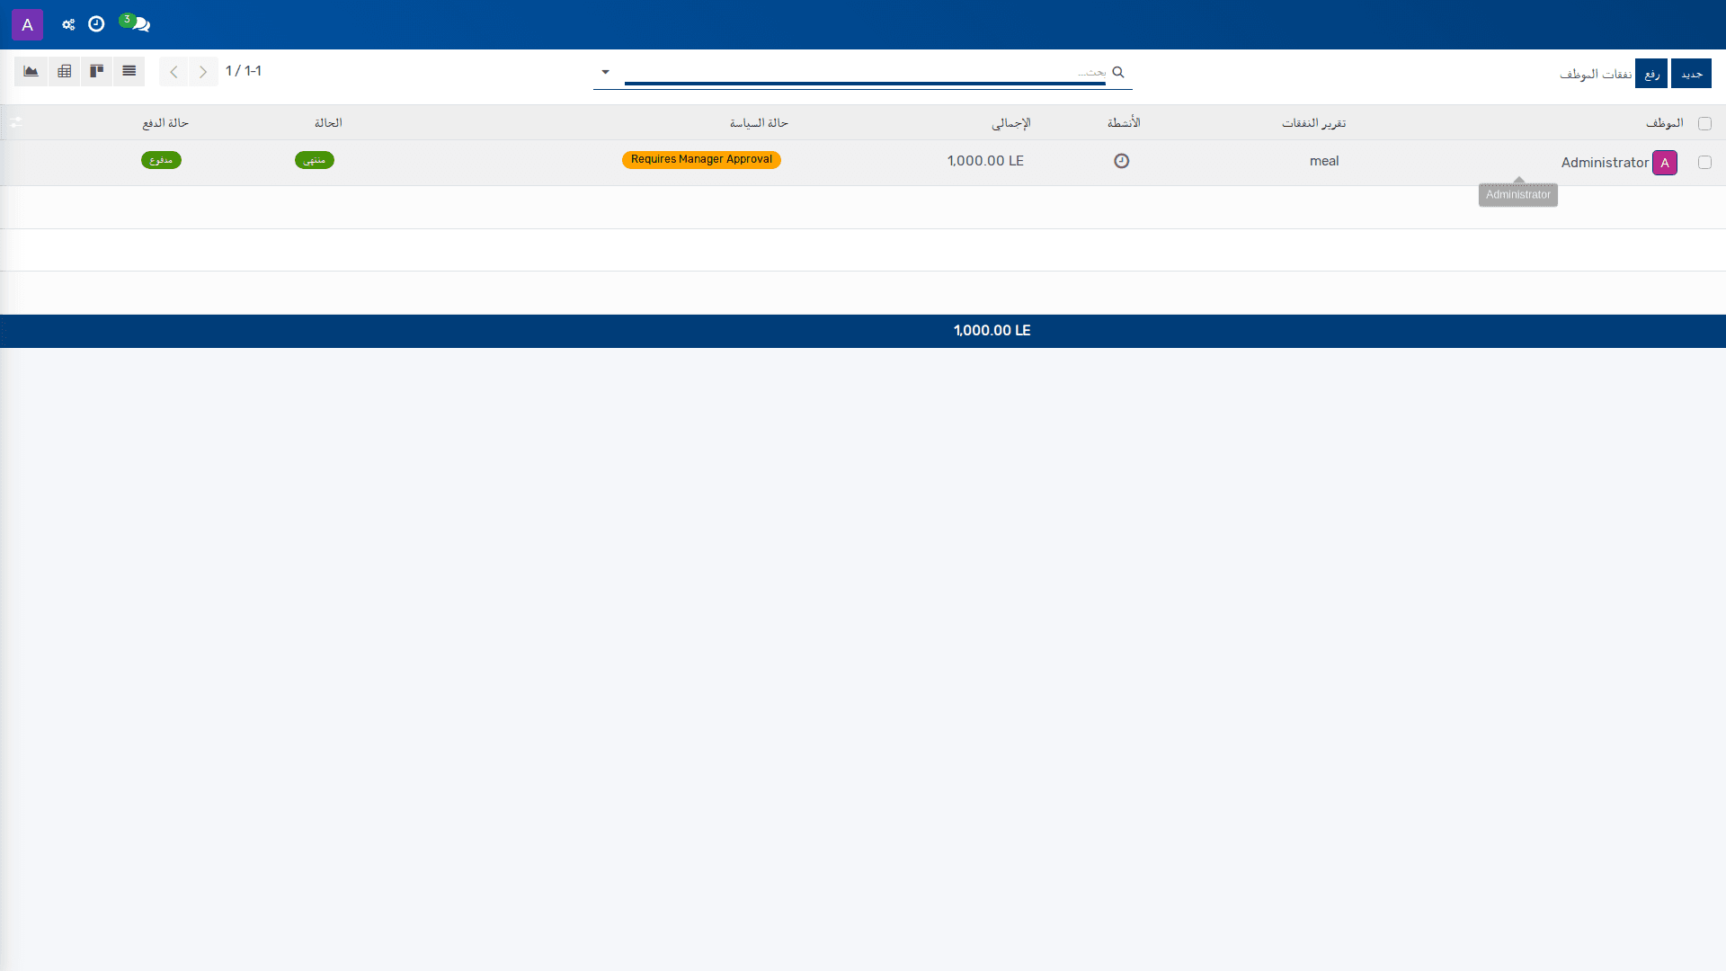Open the optional columns adjust icon
1726x971 pixels.
point(15,122)
